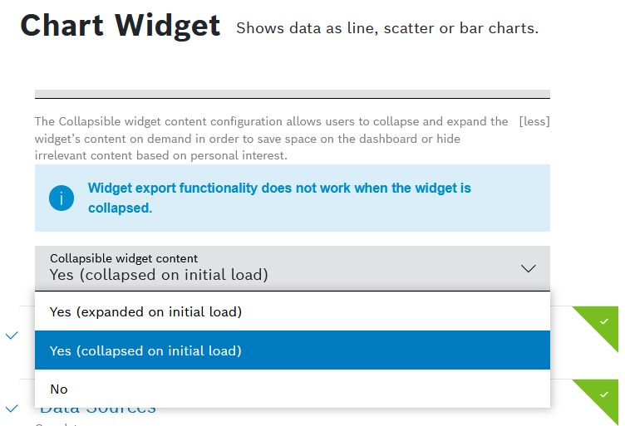Click the 'Collapsible widget content' field label
The image size is (625, 426).
tap(124, 258)
